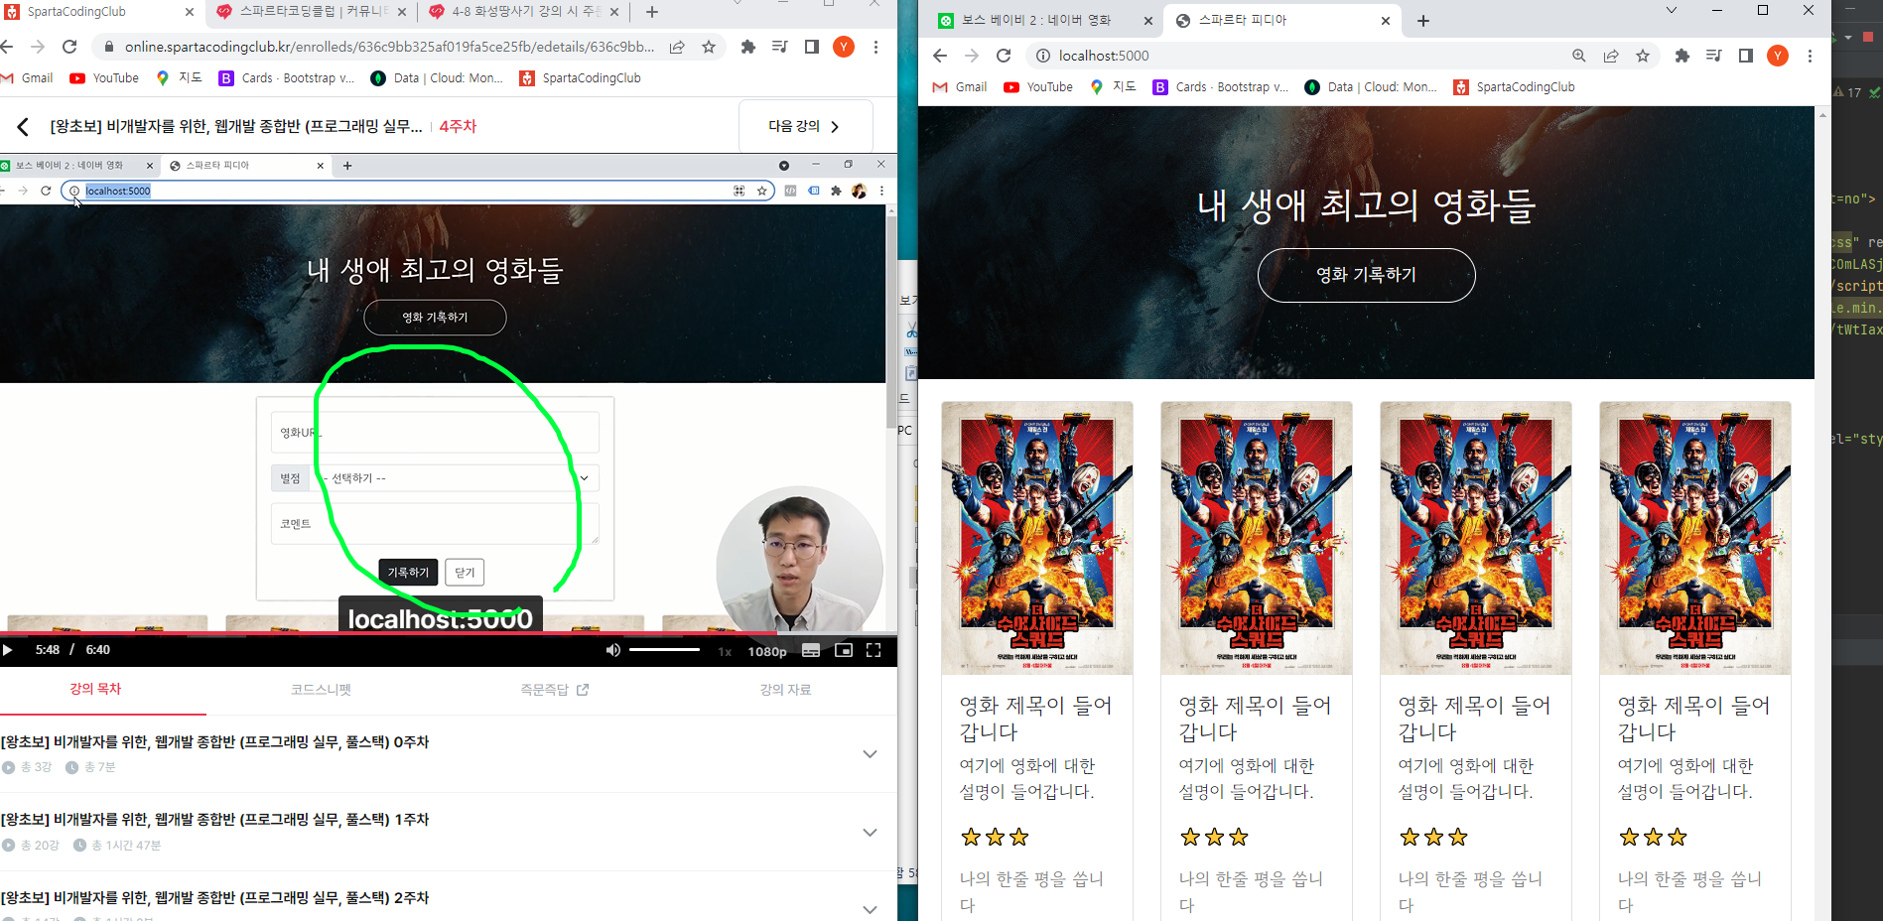
Task: Click the first movie poster card
Action: 1037,538
